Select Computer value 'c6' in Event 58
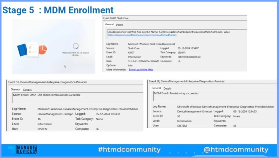The image size is (279, 158). click(x=235, y=126)
